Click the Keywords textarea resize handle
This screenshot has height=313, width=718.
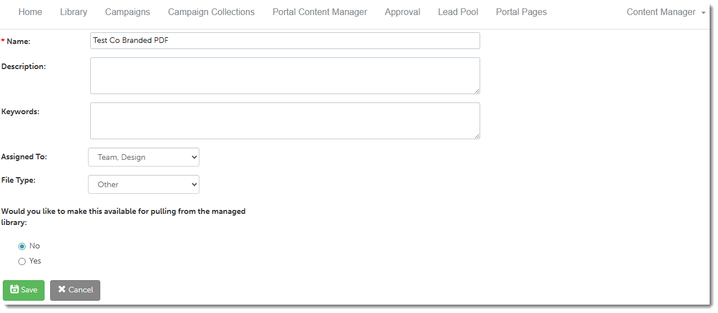click(x=477, y=136)
